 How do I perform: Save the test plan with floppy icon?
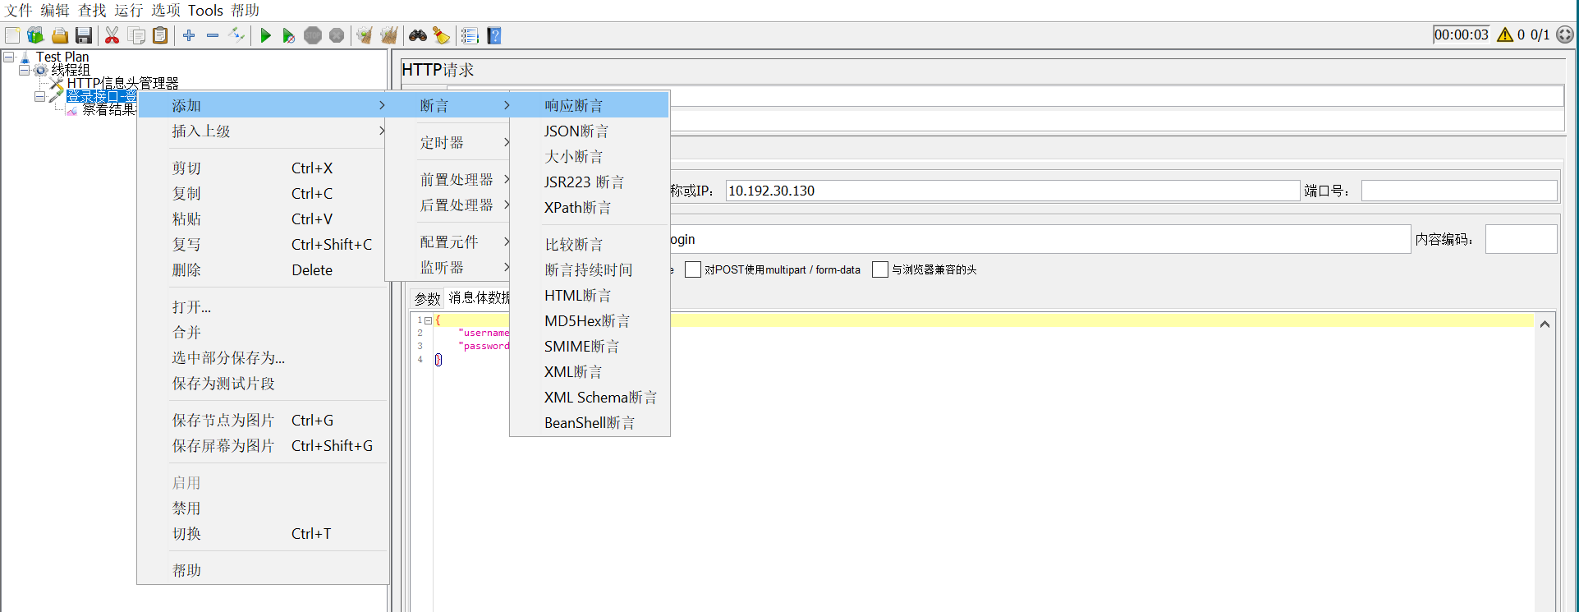[x=83, y=35]
